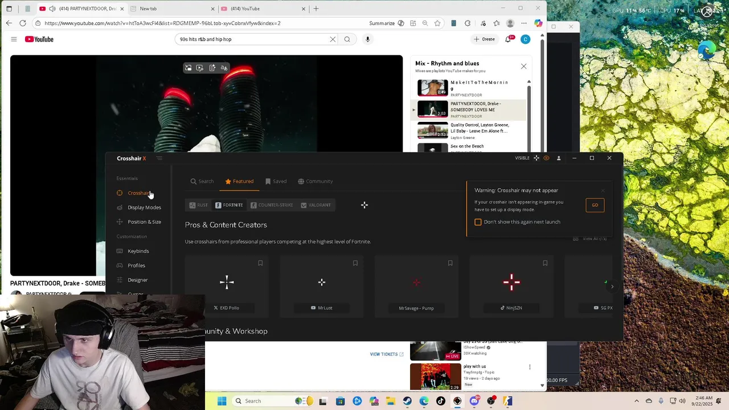
Task: Open TikTok from taskbar
Action: click(440, 401)
